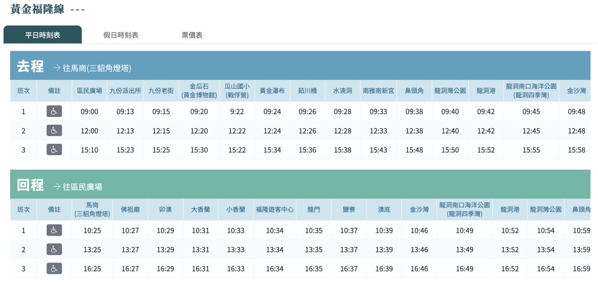Click the 金沙灣 header in the 回程 table
Viewport: 598px width, 284px height.
click(419, 210)
